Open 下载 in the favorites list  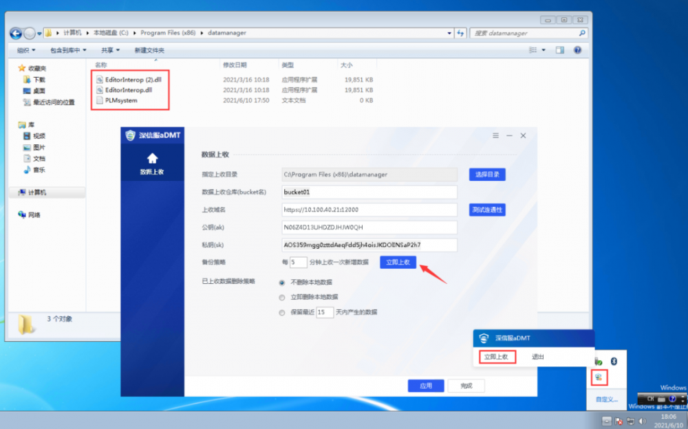34,79
